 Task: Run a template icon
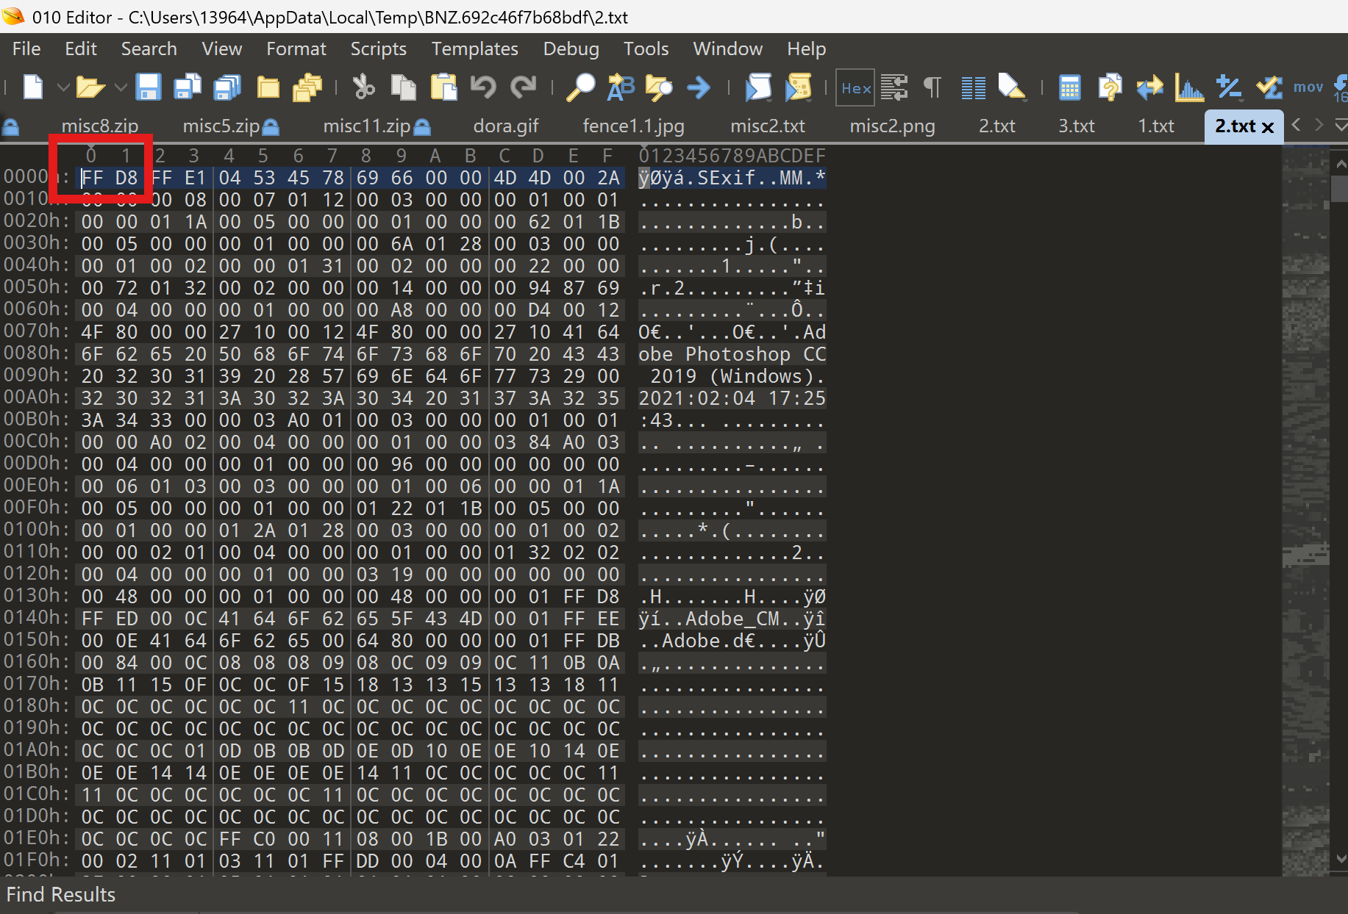pos(798,87)
